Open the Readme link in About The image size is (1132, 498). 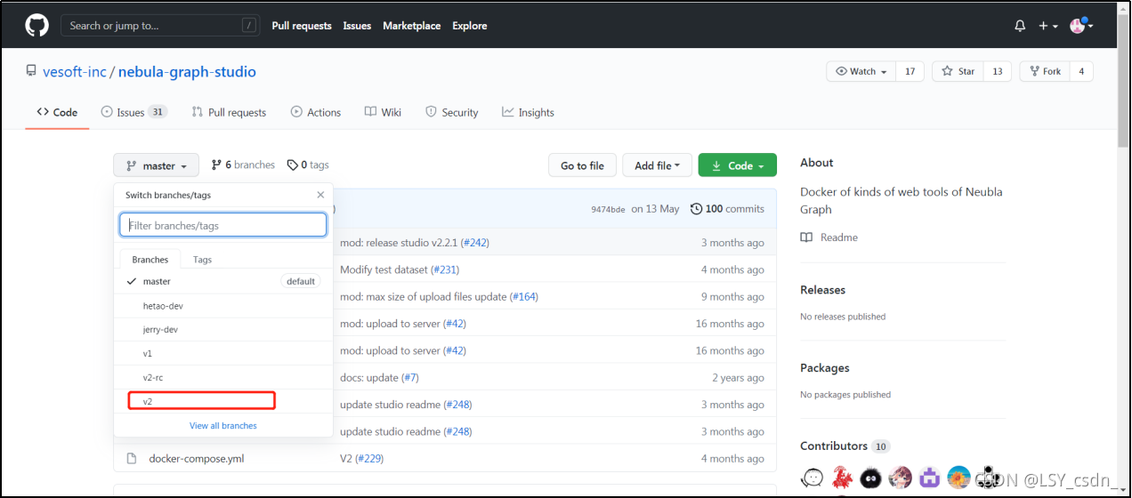tap(829, 237)
